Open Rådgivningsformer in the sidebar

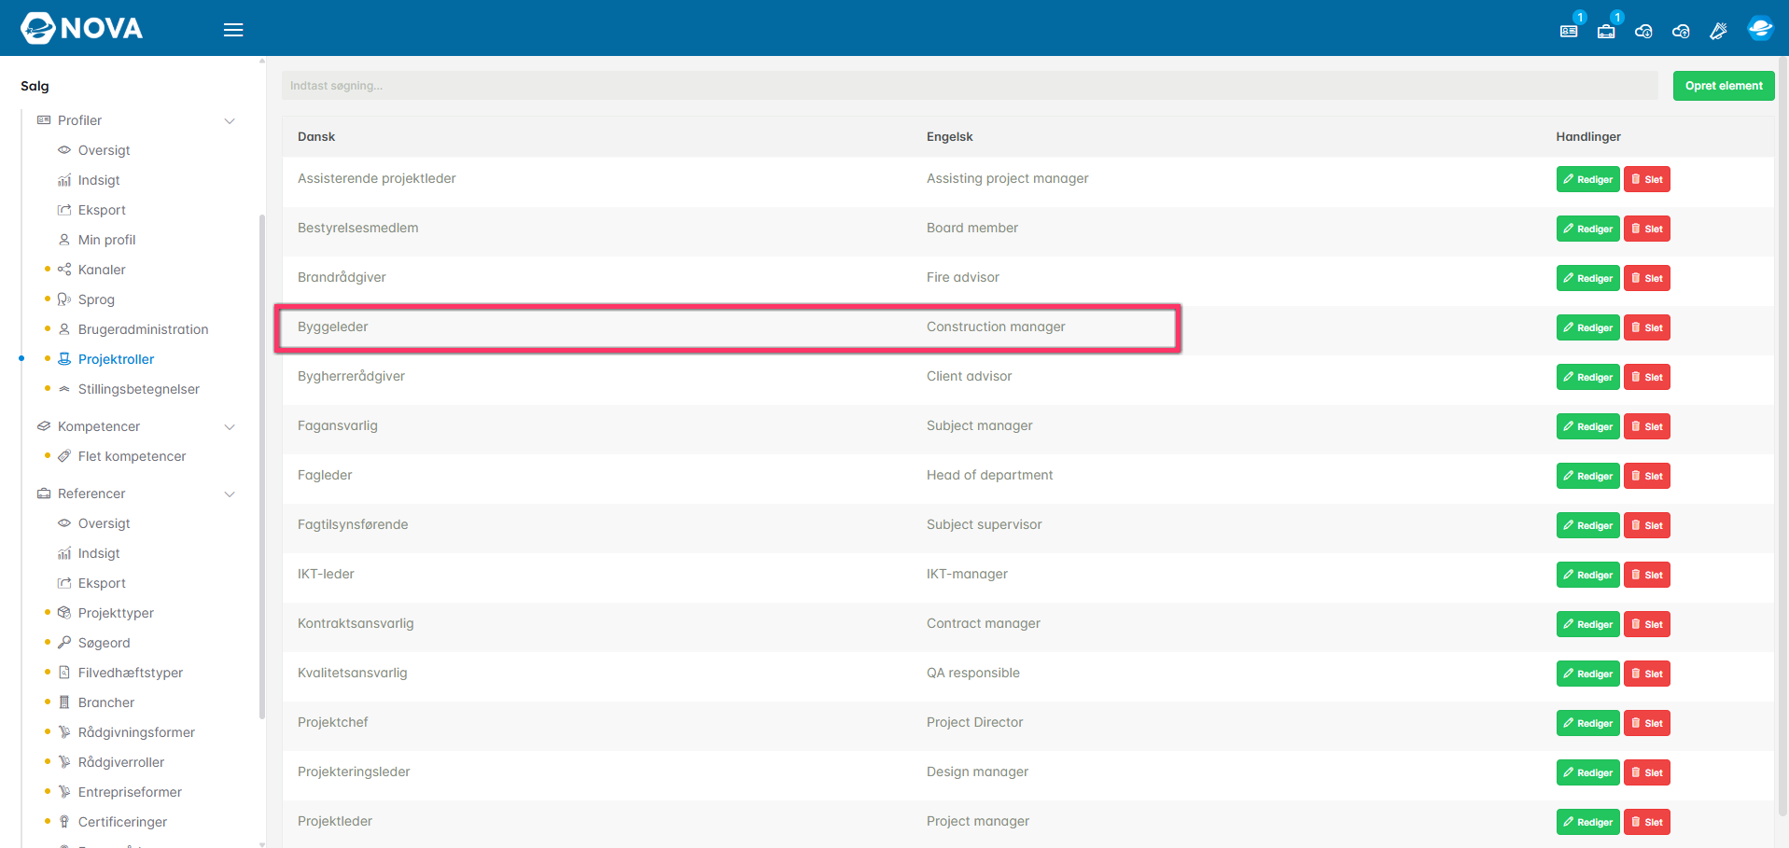[136, 732]
